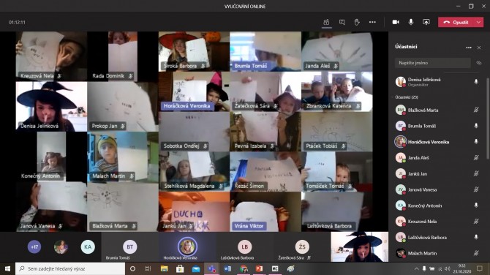Open the meeting chat icon
Image resolution: width=490 pixels, height=275 pixels.
(x=342, y=22)
